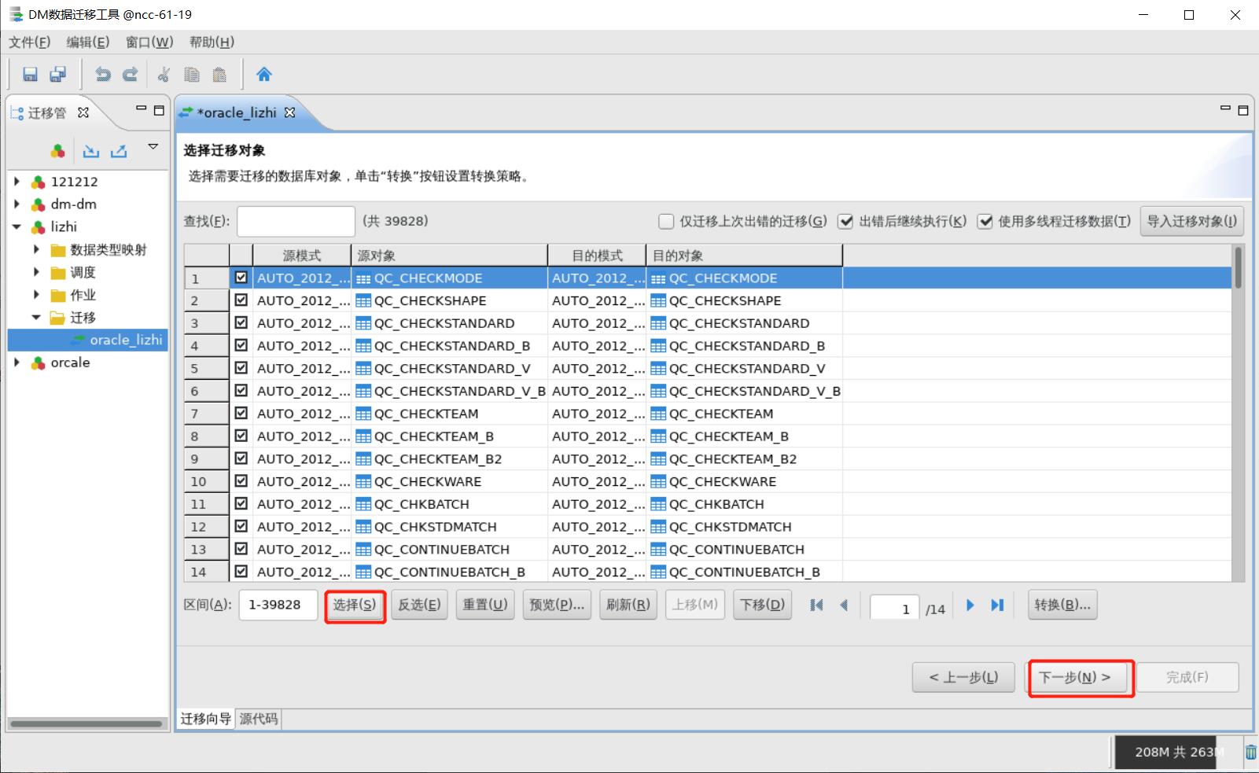Click the import icon in migration panel
This screenshot has width=1259, height=773.
tap(91, 150)
